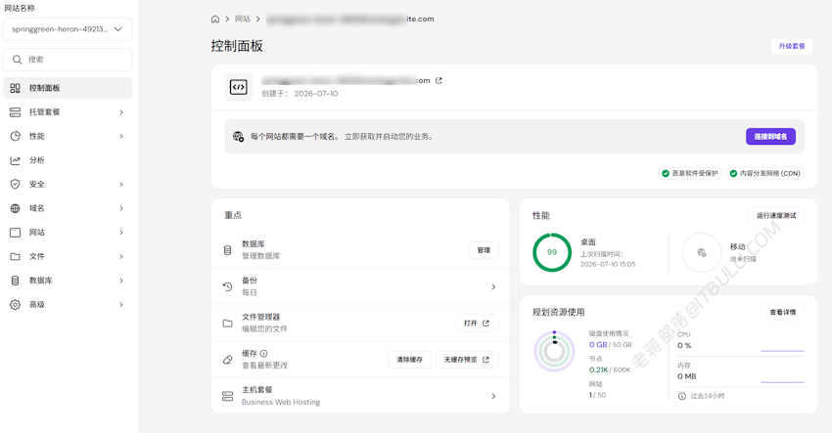Click the '0 GB / 50 GB' value
832x433 pixels.
[610, 344]
